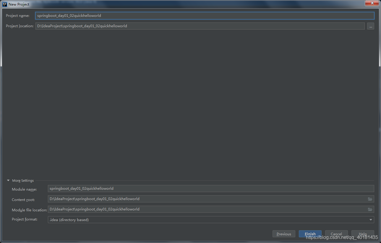Image resolution: width=381 pixels, height=243 pixels.
Task: Click Finish to create the project
Action: [x=310, y=234]
